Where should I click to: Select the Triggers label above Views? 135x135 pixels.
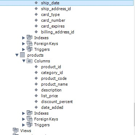(x=42, y=125)
